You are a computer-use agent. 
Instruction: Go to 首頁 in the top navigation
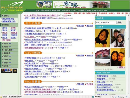(x=37, y=10)
